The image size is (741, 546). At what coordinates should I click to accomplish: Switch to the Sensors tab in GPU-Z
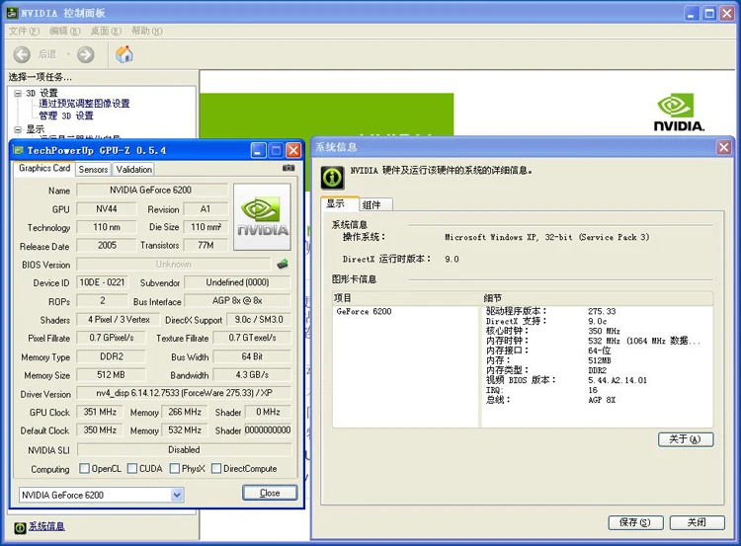click(x=93, y=169)
